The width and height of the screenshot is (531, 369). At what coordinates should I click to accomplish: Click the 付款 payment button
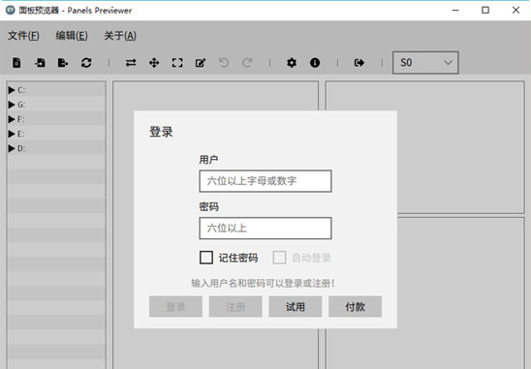tap(355, 307)
